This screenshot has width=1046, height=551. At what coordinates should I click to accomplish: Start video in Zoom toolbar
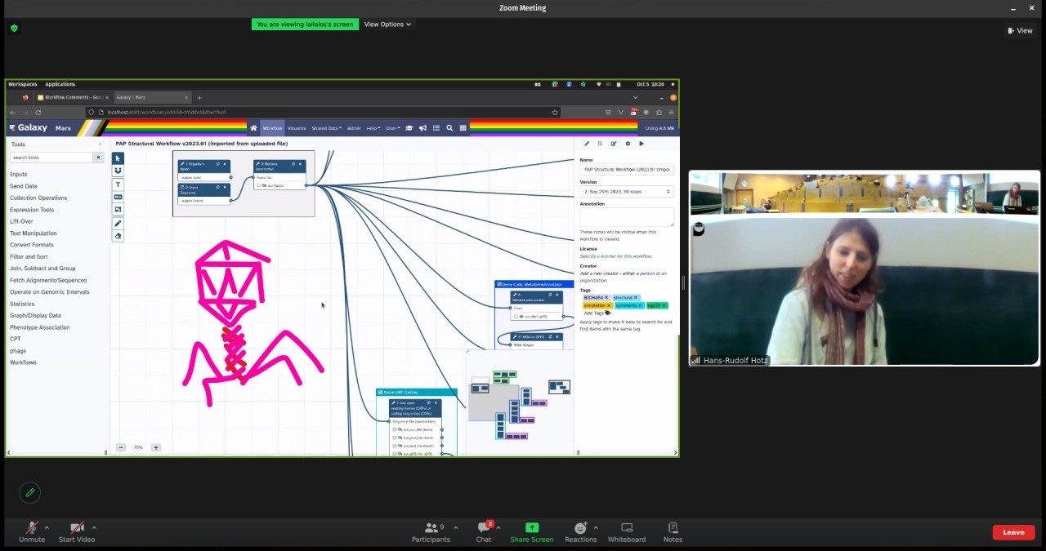click(x=77, y=532)
